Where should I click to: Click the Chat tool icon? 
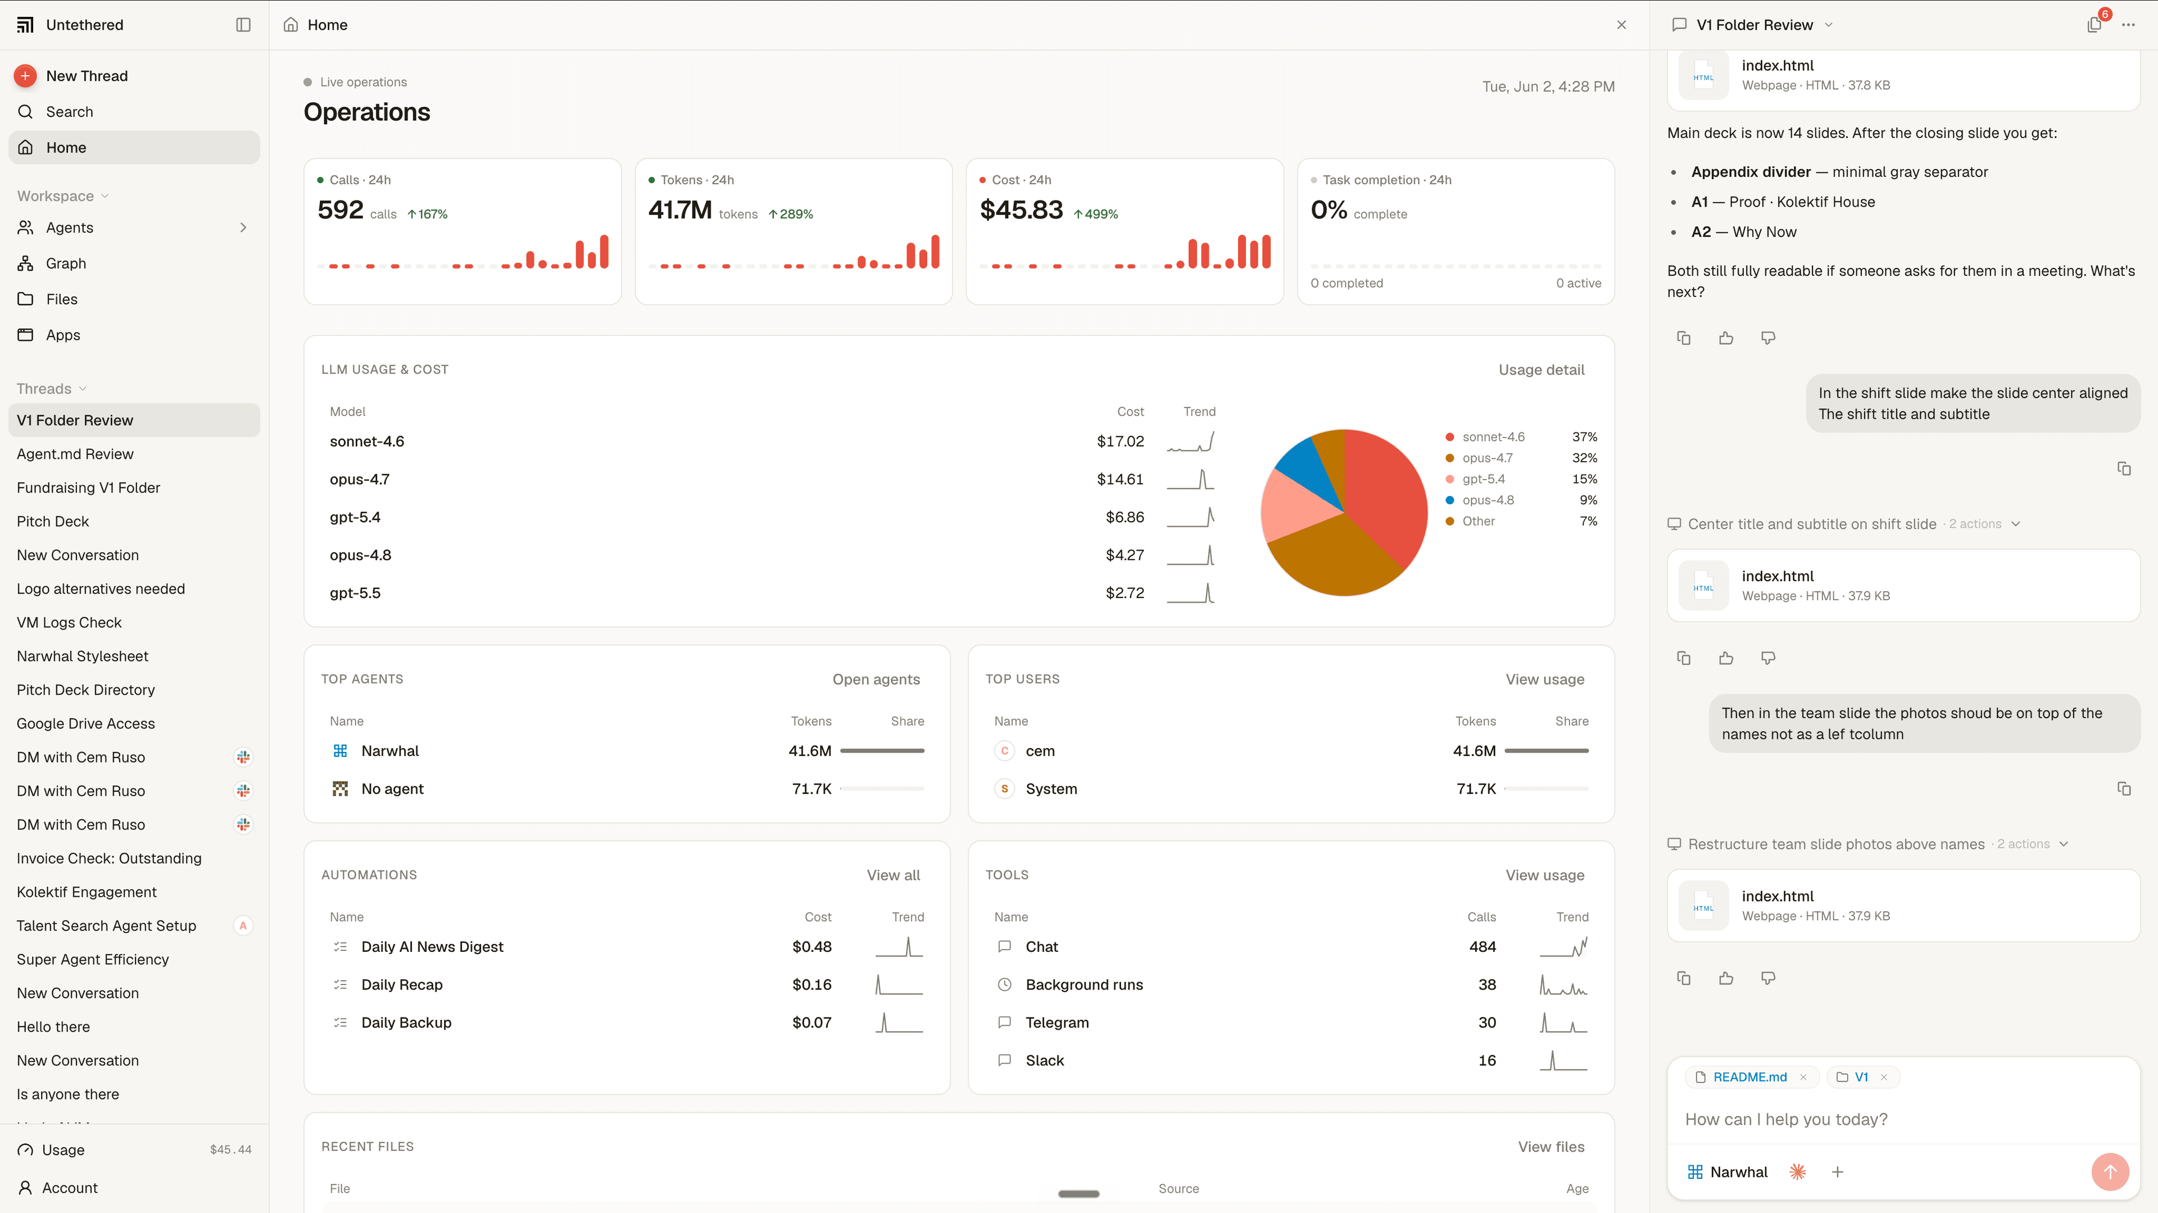1004,947
